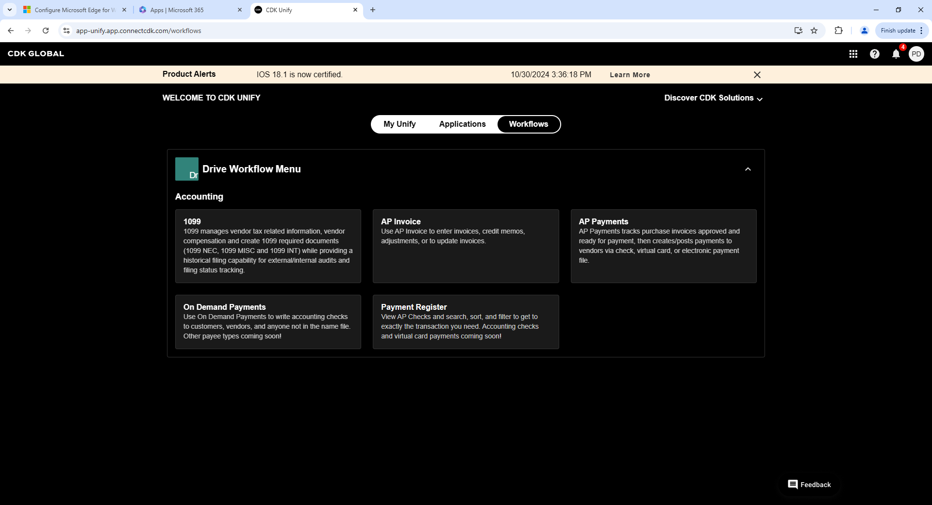932x505 pixels.
Task: Click the Feedback chat icon
Action: click(793, 484)
